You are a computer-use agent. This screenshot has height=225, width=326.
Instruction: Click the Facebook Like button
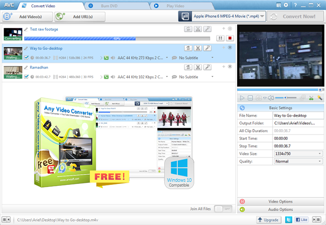301,219
